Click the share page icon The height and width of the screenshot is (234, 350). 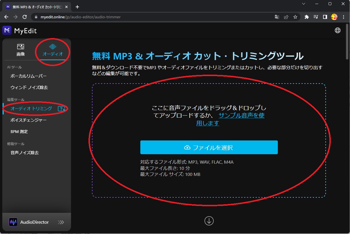(x=286, y=17)
